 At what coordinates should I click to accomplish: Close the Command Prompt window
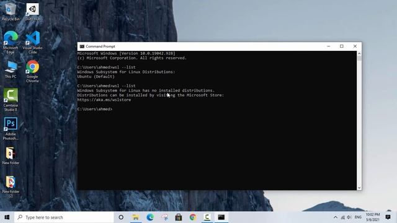(355, 46)
